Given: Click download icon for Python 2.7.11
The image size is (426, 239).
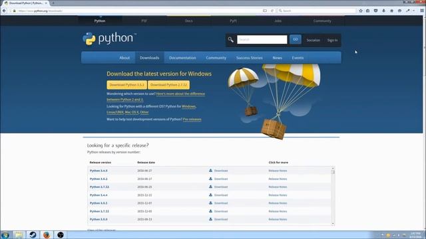Looking at the screenshot, I should pos(210,211).
